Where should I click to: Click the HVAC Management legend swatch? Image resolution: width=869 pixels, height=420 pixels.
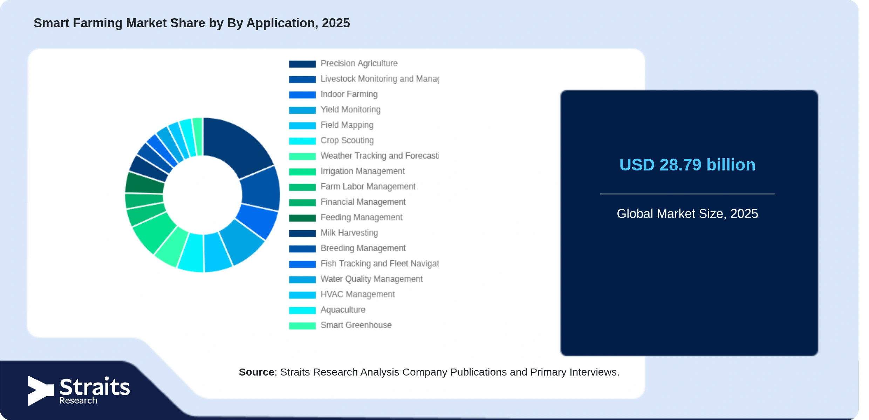coord(302,295)
